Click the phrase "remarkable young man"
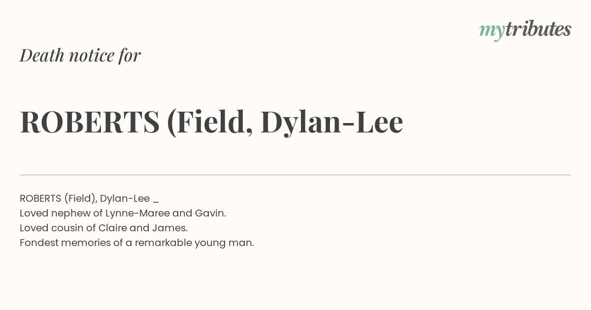591x310 pixels. coord(193,243)
